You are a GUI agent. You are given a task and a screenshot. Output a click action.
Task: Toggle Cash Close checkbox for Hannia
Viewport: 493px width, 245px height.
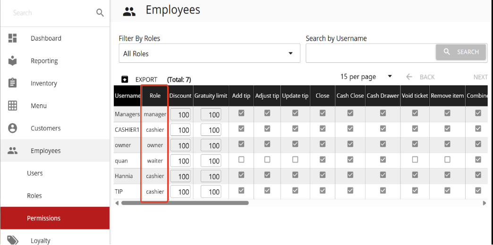pyautogui.click(x=350, y=175)
